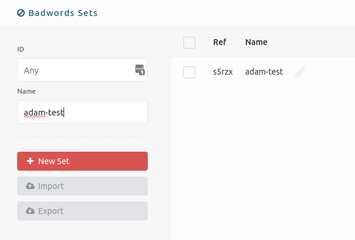Image resolution: width=355 pixels, height=240 pixels.
Task: Click the Import button
Action: coord(83,186)
